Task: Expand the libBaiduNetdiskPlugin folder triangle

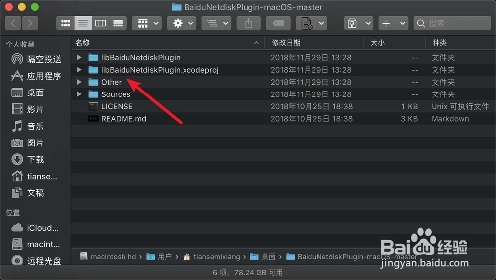Action: (79, 57)
